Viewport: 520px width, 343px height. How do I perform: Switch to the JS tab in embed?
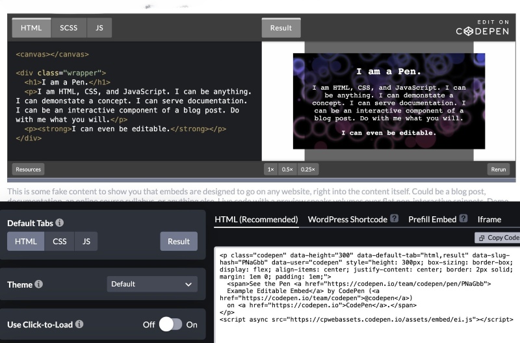(99, 28)
